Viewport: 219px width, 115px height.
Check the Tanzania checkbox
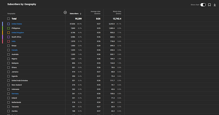point(9,107)
